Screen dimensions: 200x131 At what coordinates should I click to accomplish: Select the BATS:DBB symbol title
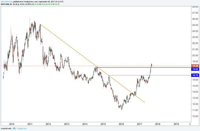point(6,4)
